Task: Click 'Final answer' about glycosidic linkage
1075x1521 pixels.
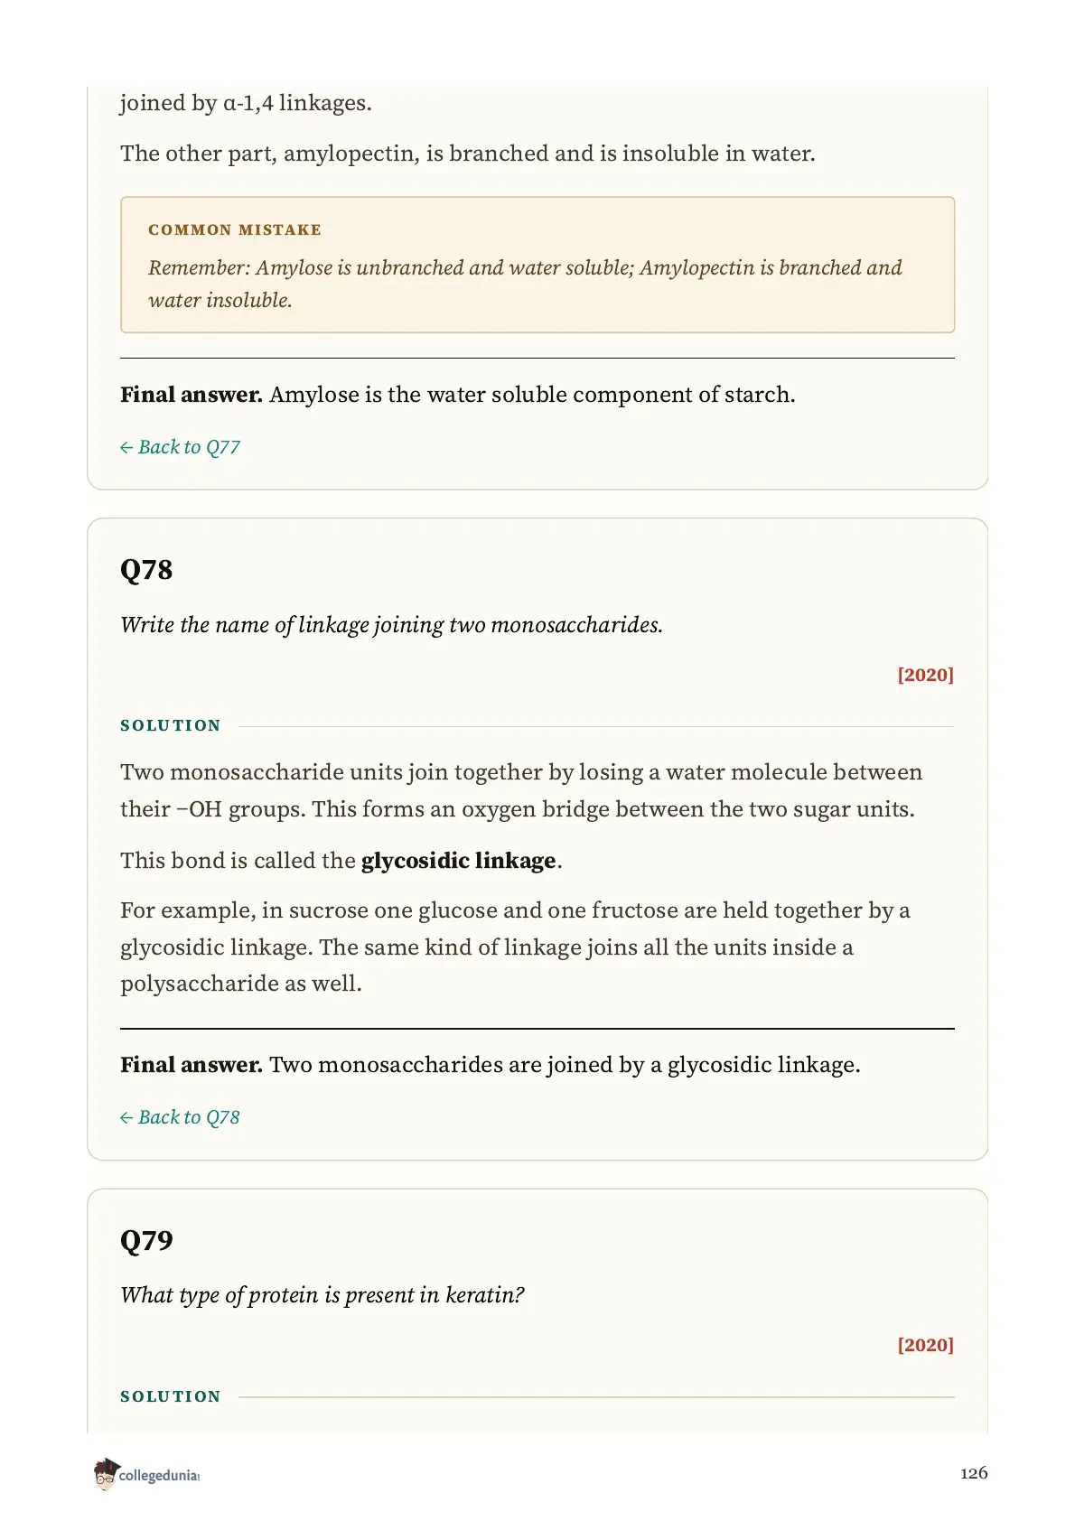Action: click(491, 1065)
